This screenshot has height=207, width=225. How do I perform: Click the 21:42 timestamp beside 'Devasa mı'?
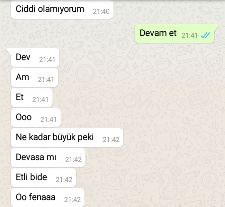[73, 159]
